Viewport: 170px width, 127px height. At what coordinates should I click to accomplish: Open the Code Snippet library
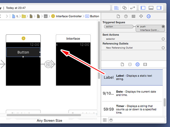tap(130, 64)
